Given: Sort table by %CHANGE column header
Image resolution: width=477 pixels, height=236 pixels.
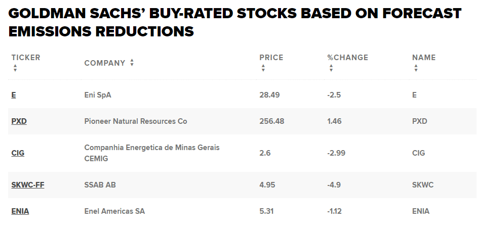Looking at the screenshot, I should tap(347, 58).
